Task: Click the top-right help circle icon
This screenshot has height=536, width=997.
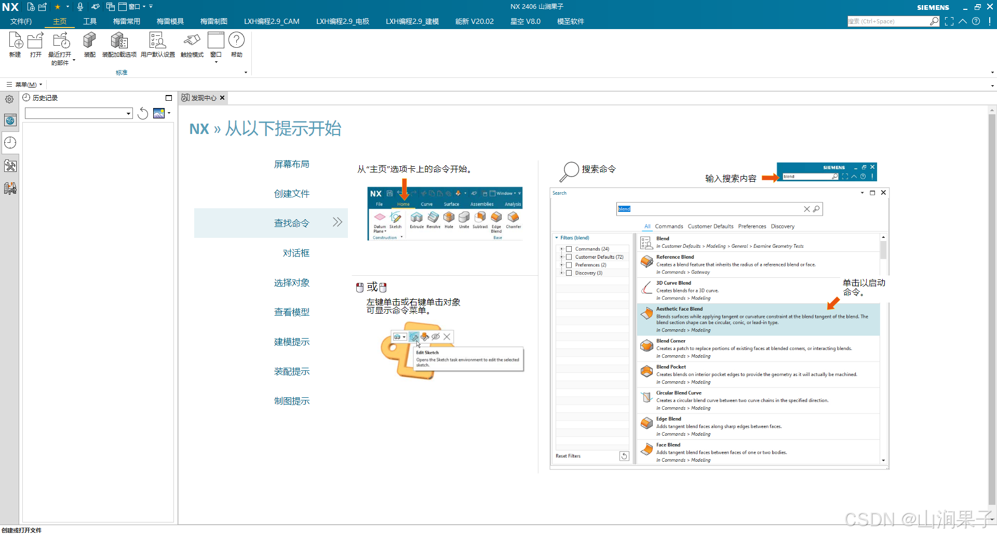Action: 976,21
